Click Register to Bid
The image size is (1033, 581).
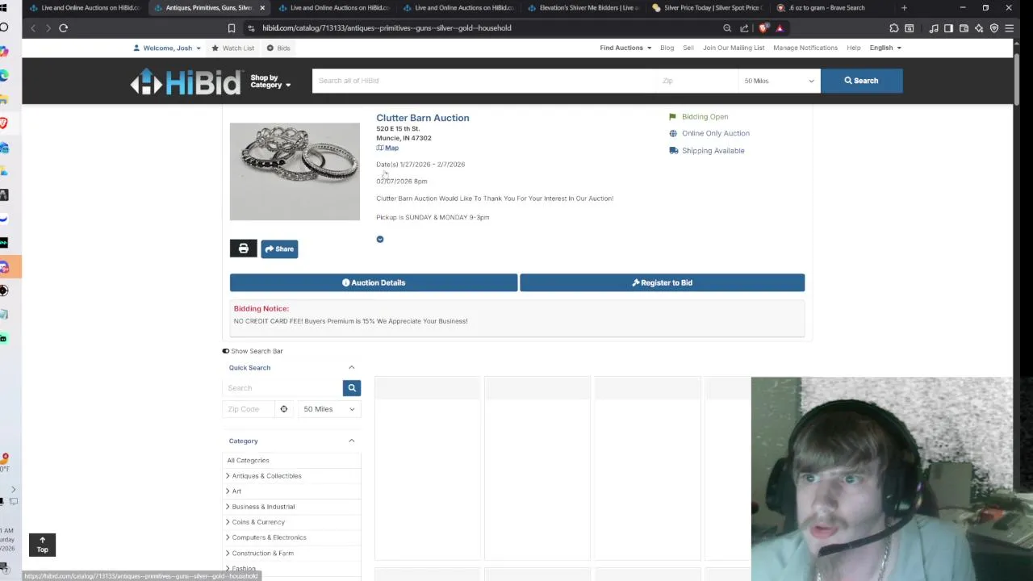662,282
